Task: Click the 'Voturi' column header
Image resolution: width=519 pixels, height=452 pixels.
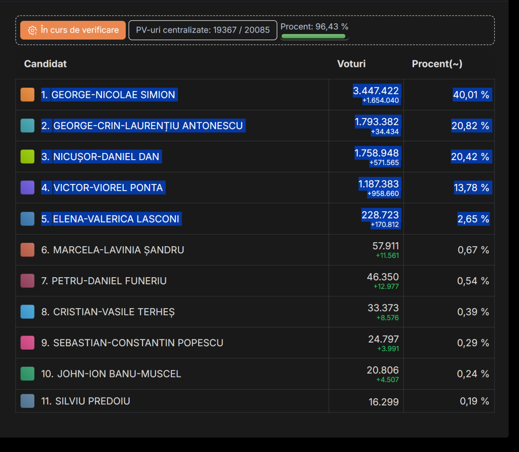Action: [x=351, y=64]
